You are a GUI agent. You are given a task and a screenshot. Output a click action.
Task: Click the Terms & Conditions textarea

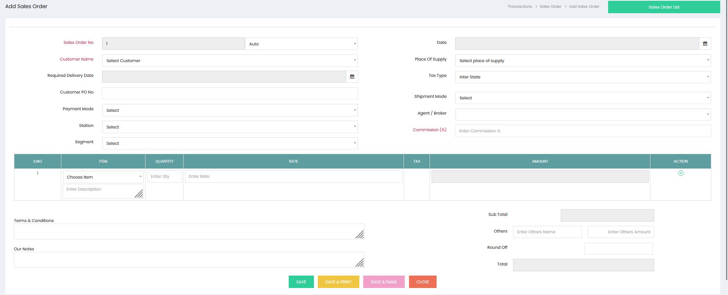tap(189, 231)
